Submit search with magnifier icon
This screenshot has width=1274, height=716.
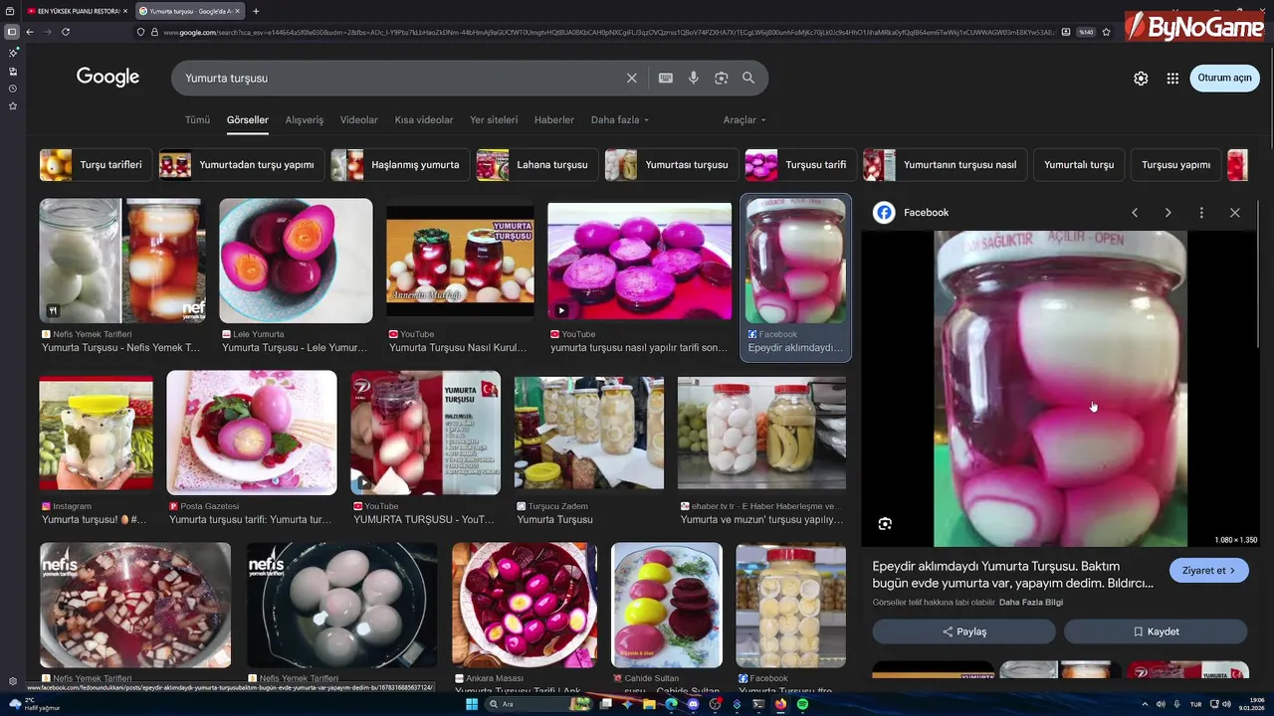748,78
